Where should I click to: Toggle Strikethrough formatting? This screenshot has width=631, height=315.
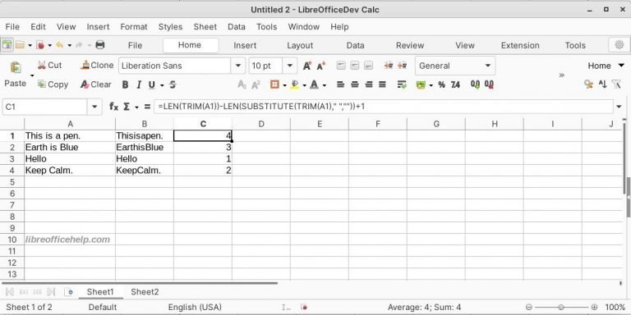[x=173, y=84]
